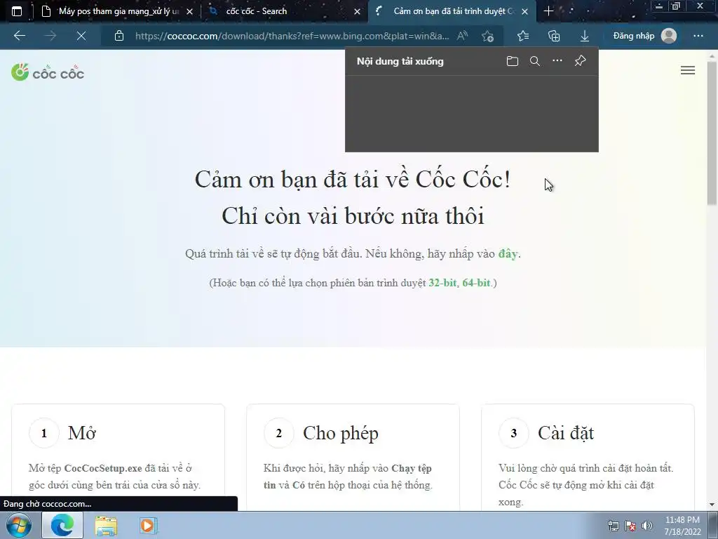Search downloads in the panel
This screenshot has height=539, width=718.
(x=535, y=61)
